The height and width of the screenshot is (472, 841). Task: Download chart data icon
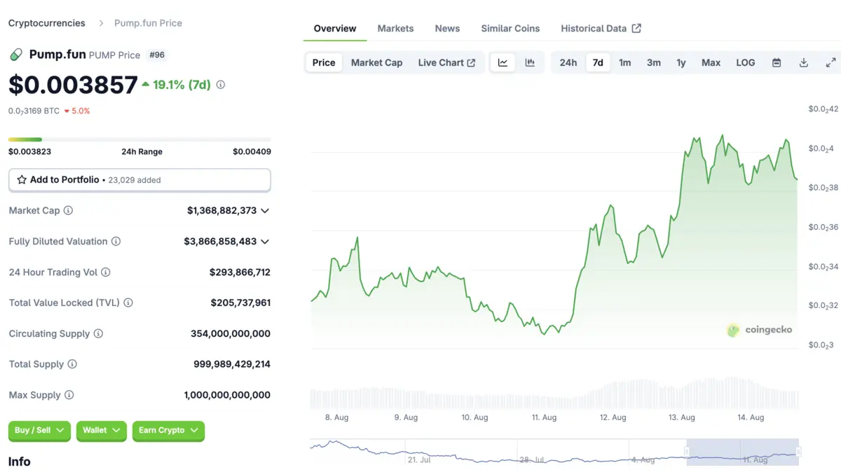pyautogui.click(x=804, y=62)
